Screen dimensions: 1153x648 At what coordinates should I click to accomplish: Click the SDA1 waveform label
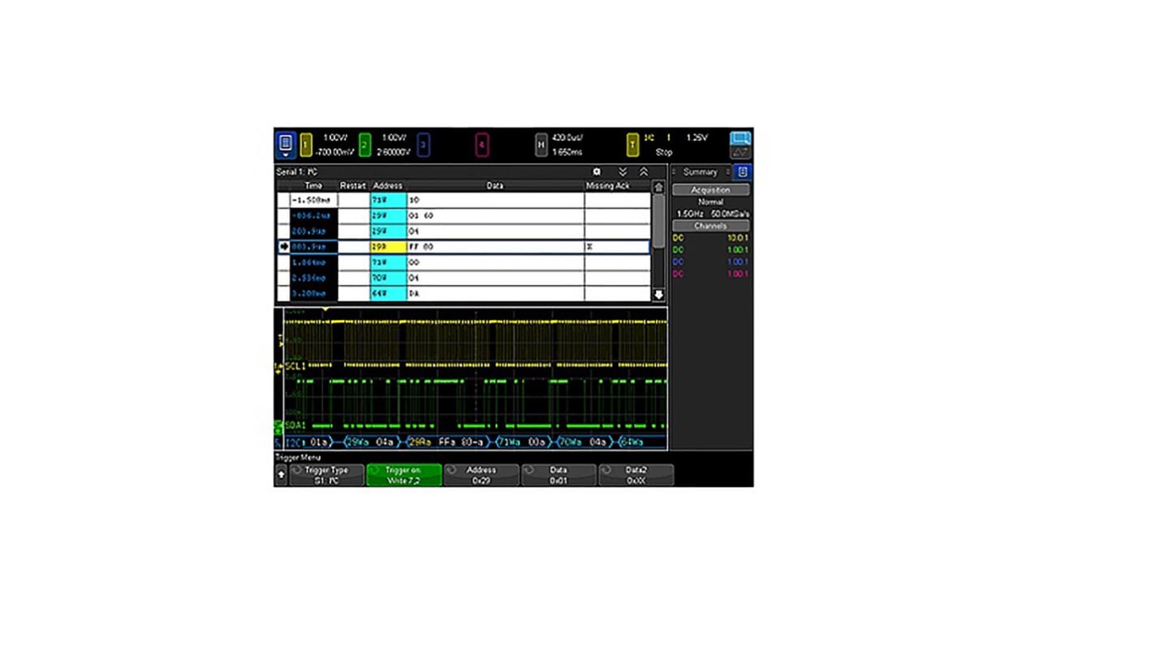(296, 426)
